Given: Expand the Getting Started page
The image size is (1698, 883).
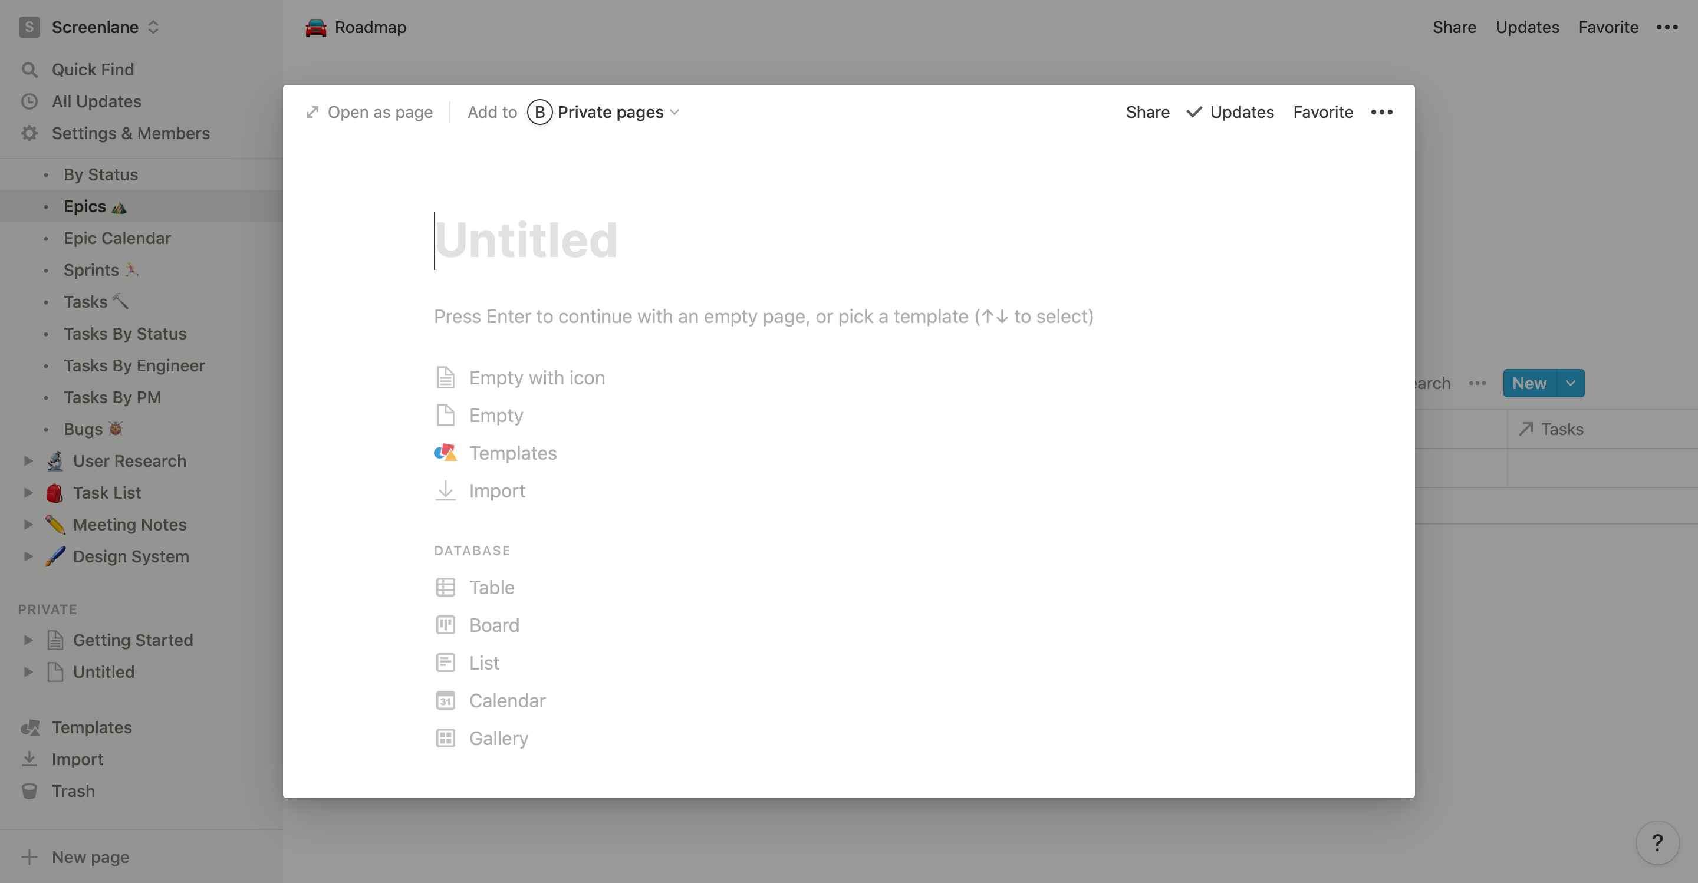Looking at the screenshot, I should [x=25, y=639].
